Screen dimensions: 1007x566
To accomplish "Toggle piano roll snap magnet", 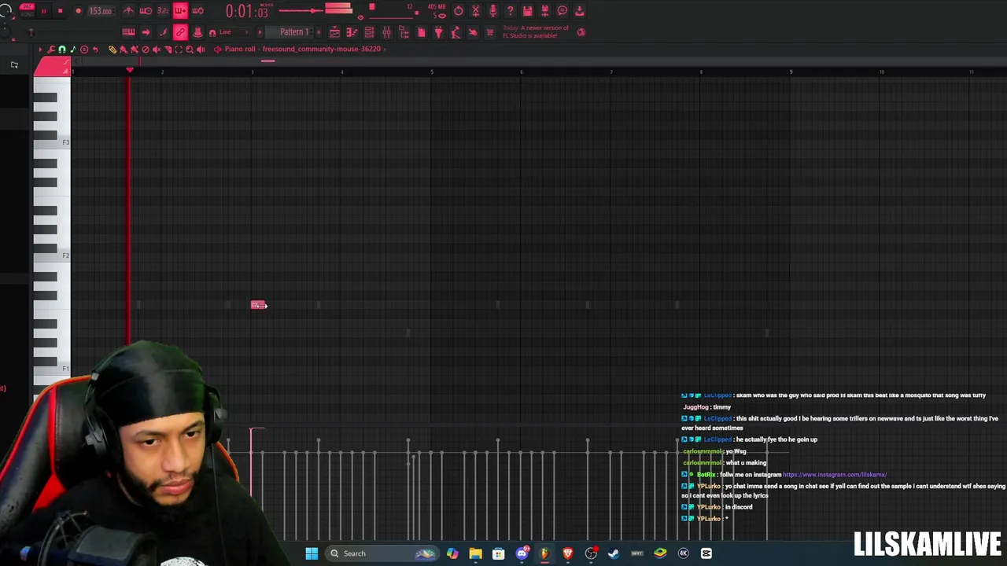I will [61, 49].
